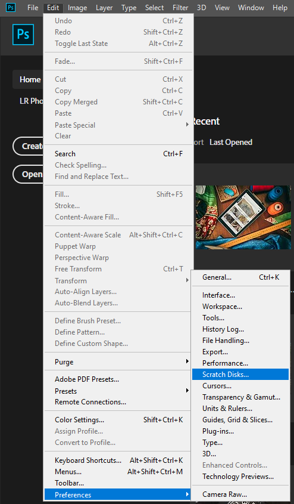Screen dimensions: 294x504
Task: Open the Keyboard Shortcuts dialog
Action: (x=118, y=460)
